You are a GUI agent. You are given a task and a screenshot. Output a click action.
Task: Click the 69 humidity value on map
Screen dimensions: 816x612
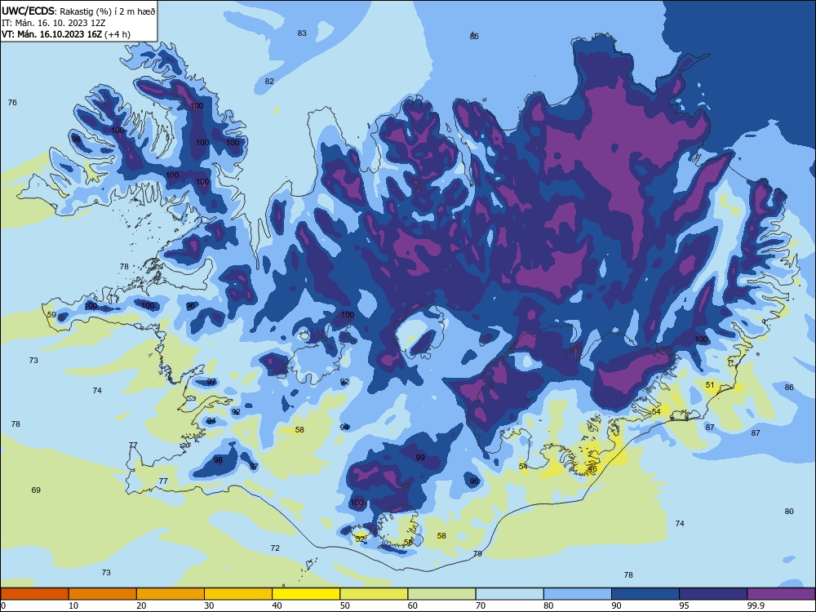(x=36, y=490)
